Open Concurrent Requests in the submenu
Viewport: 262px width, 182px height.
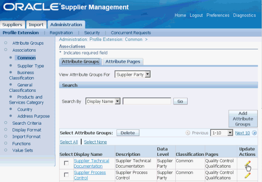tap(131, 32)
